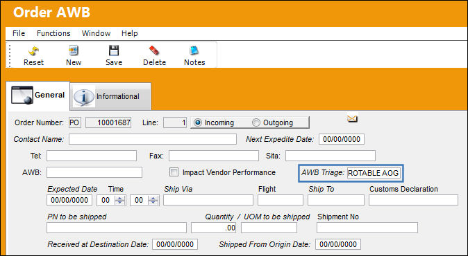Open the Functions menu
The height and width of the screenshot is (256, 468).
click(53, 33)
